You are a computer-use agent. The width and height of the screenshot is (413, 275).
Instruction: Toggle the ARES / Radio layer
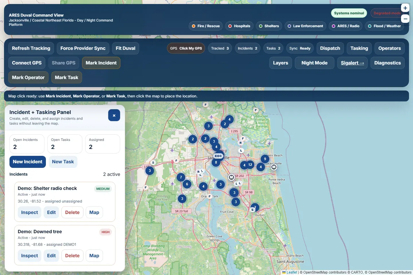click(346, 26)
